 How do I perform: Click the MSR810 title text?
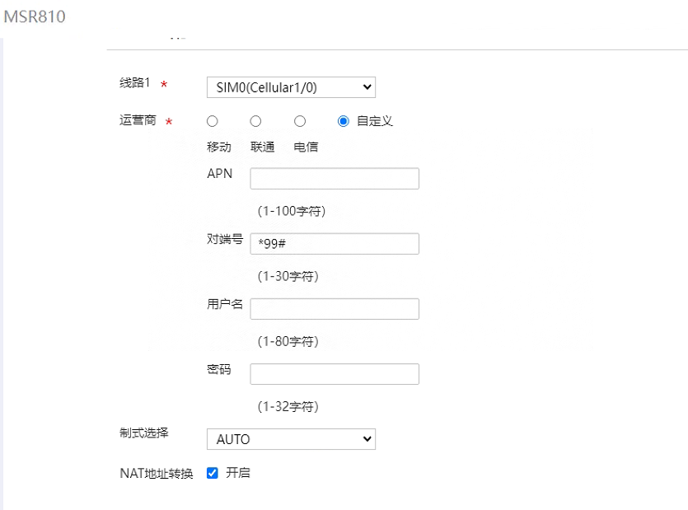(x=35, y=16)
